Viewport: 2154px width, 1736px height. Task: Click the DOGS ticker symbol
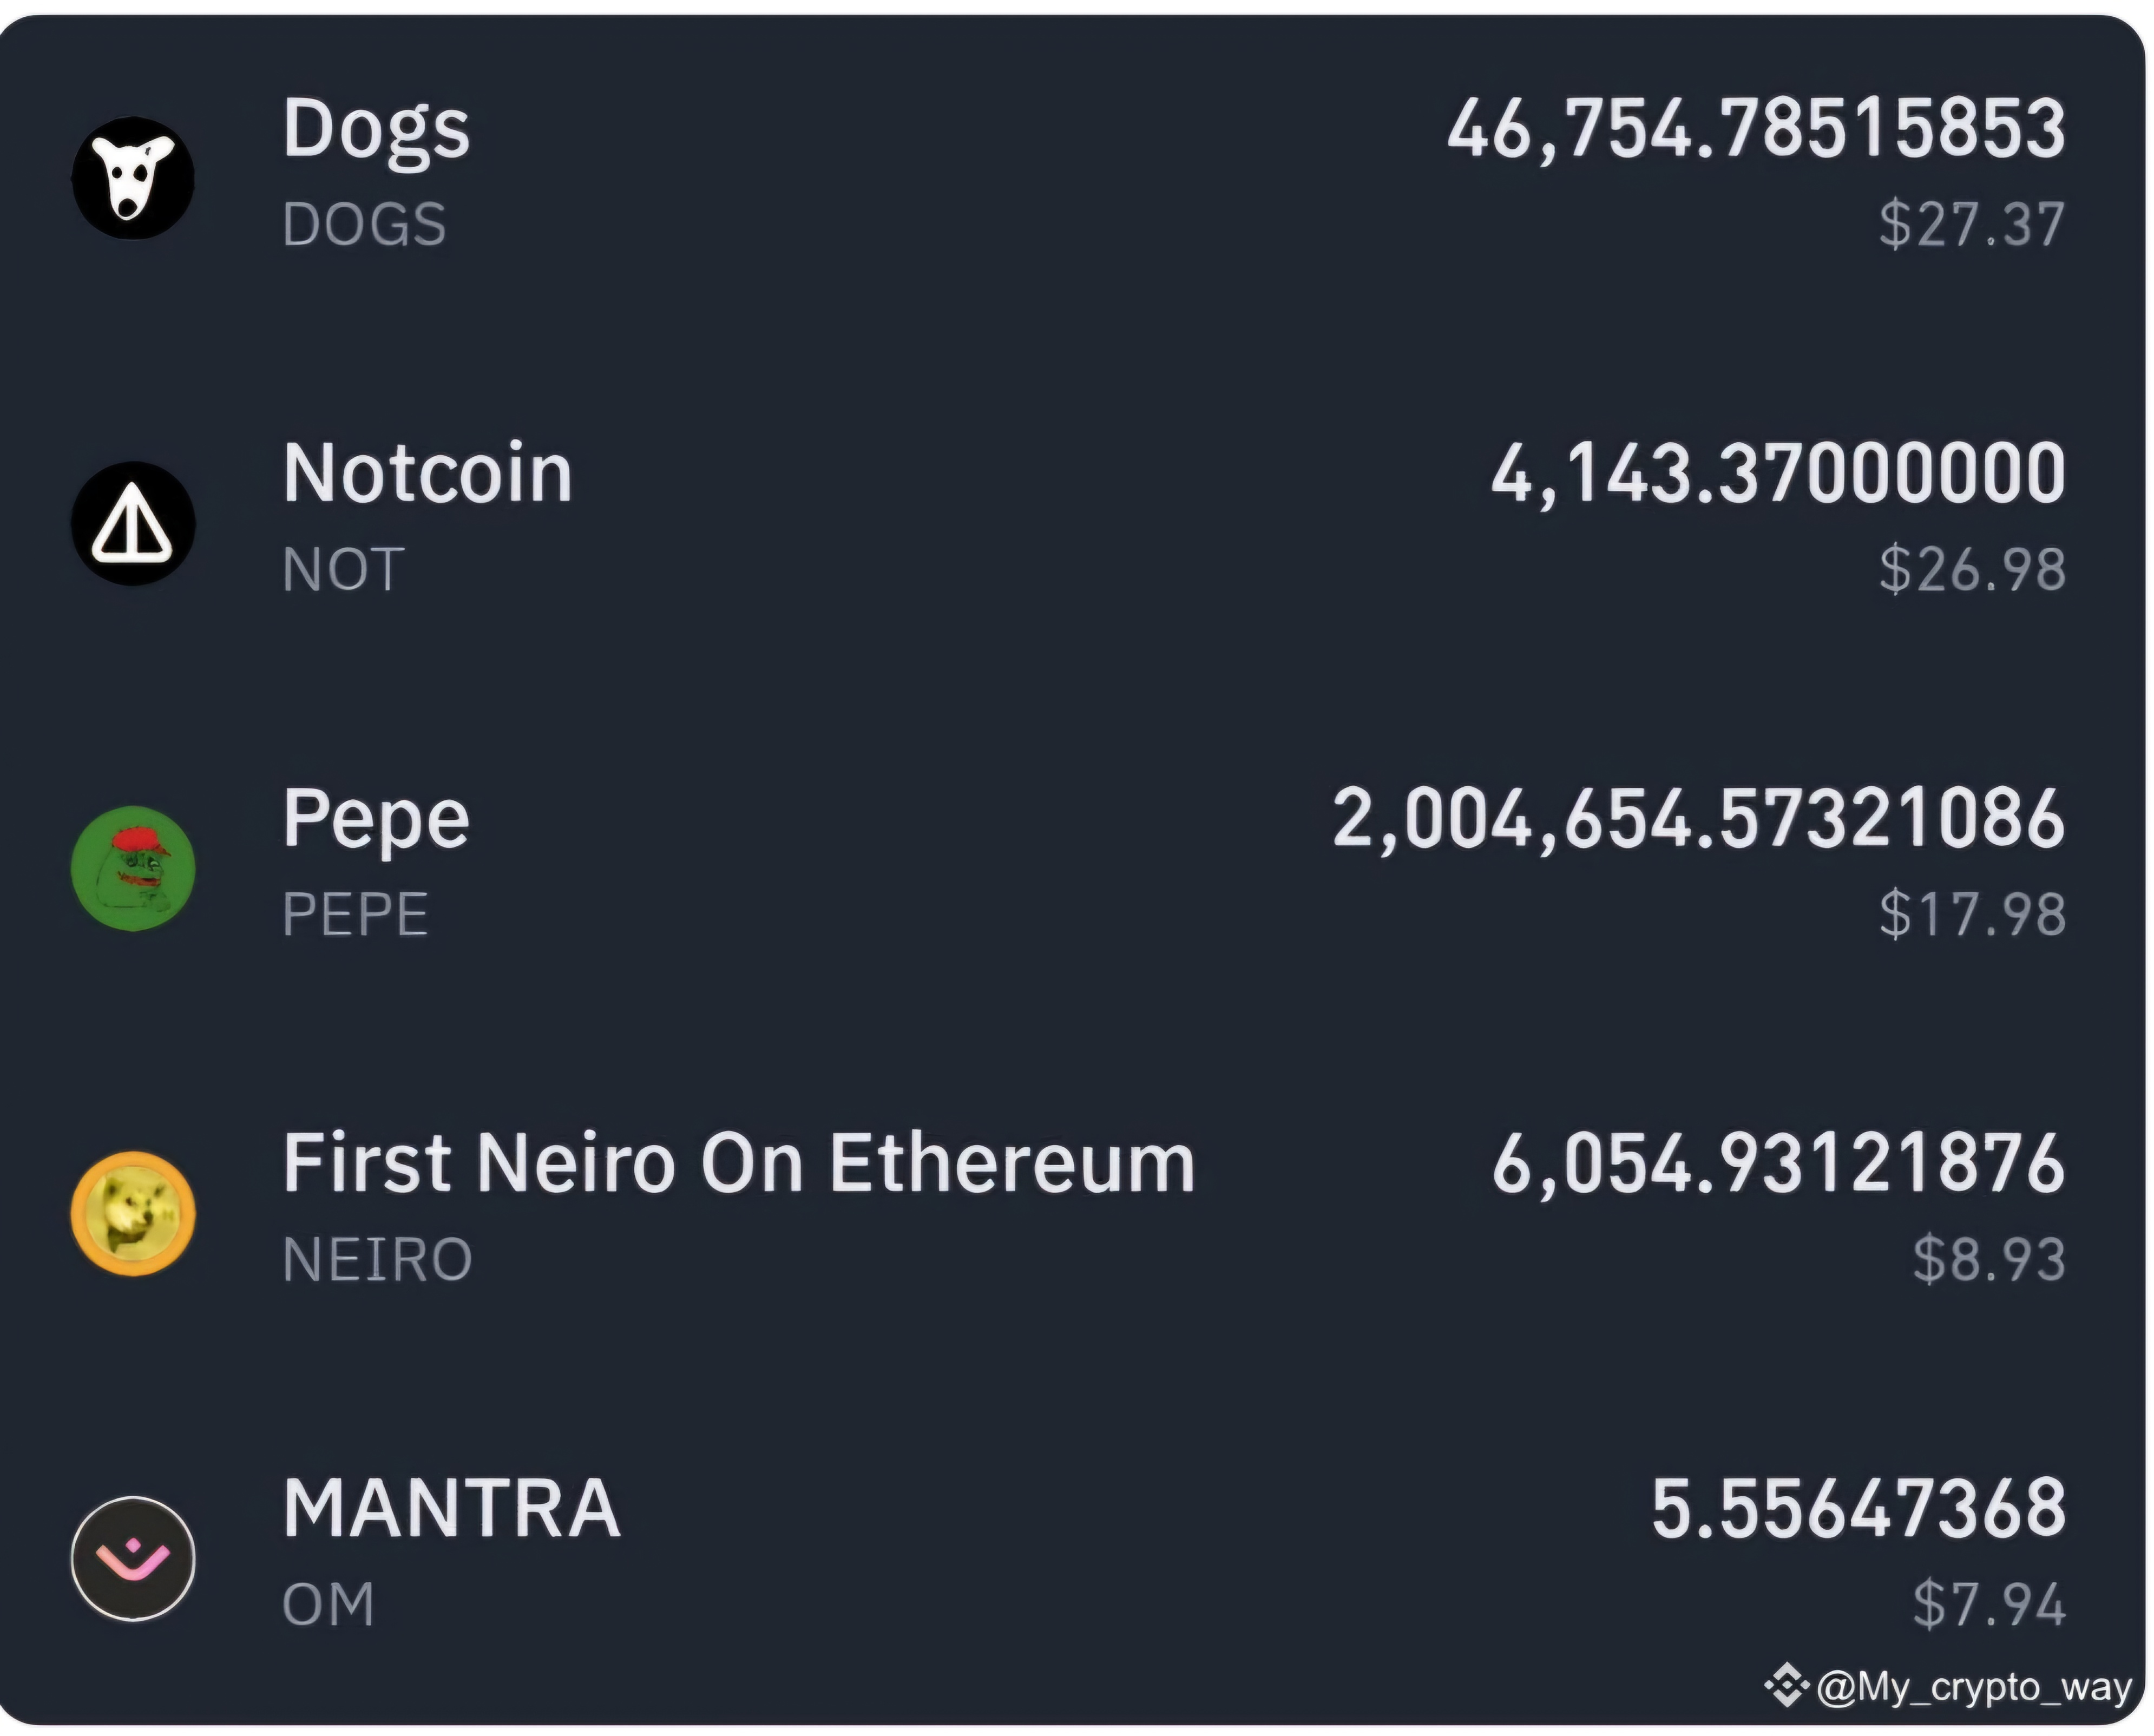(x=364, y=224)
